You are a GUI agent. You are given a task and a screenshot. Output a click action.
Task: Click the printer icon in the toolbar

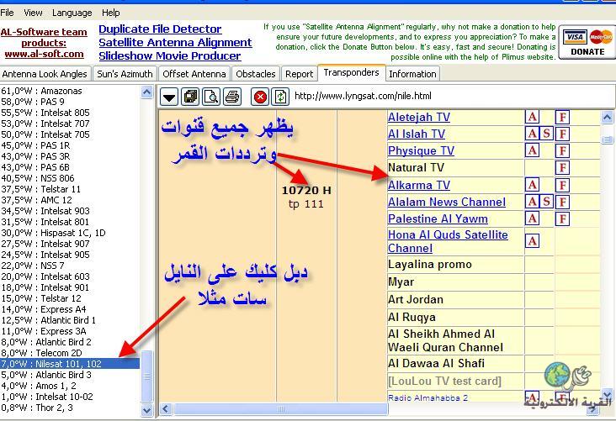pos(232,97)
